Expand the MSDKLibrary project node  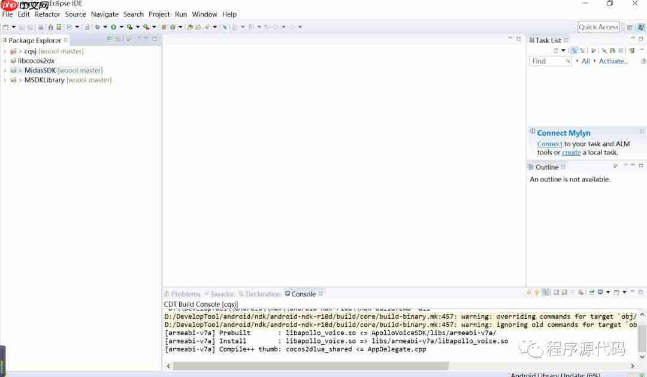pos(5,80)
